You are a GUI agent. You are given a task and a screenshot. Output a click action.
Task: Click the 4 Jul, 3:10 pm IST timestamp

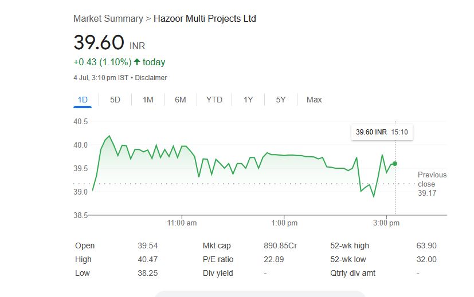point(101,78)
